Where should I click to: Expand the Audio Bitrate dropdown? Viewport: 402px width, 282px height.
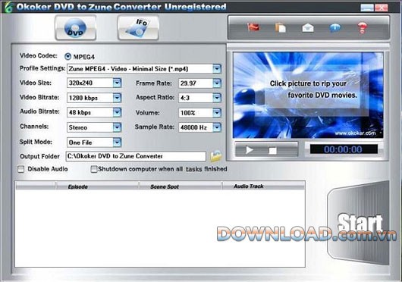point(117,112)
